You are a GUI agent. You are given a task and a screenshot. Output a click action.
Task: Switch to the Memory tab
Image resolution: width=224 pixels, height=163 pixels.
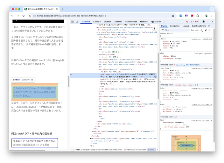tap(144, 22)
